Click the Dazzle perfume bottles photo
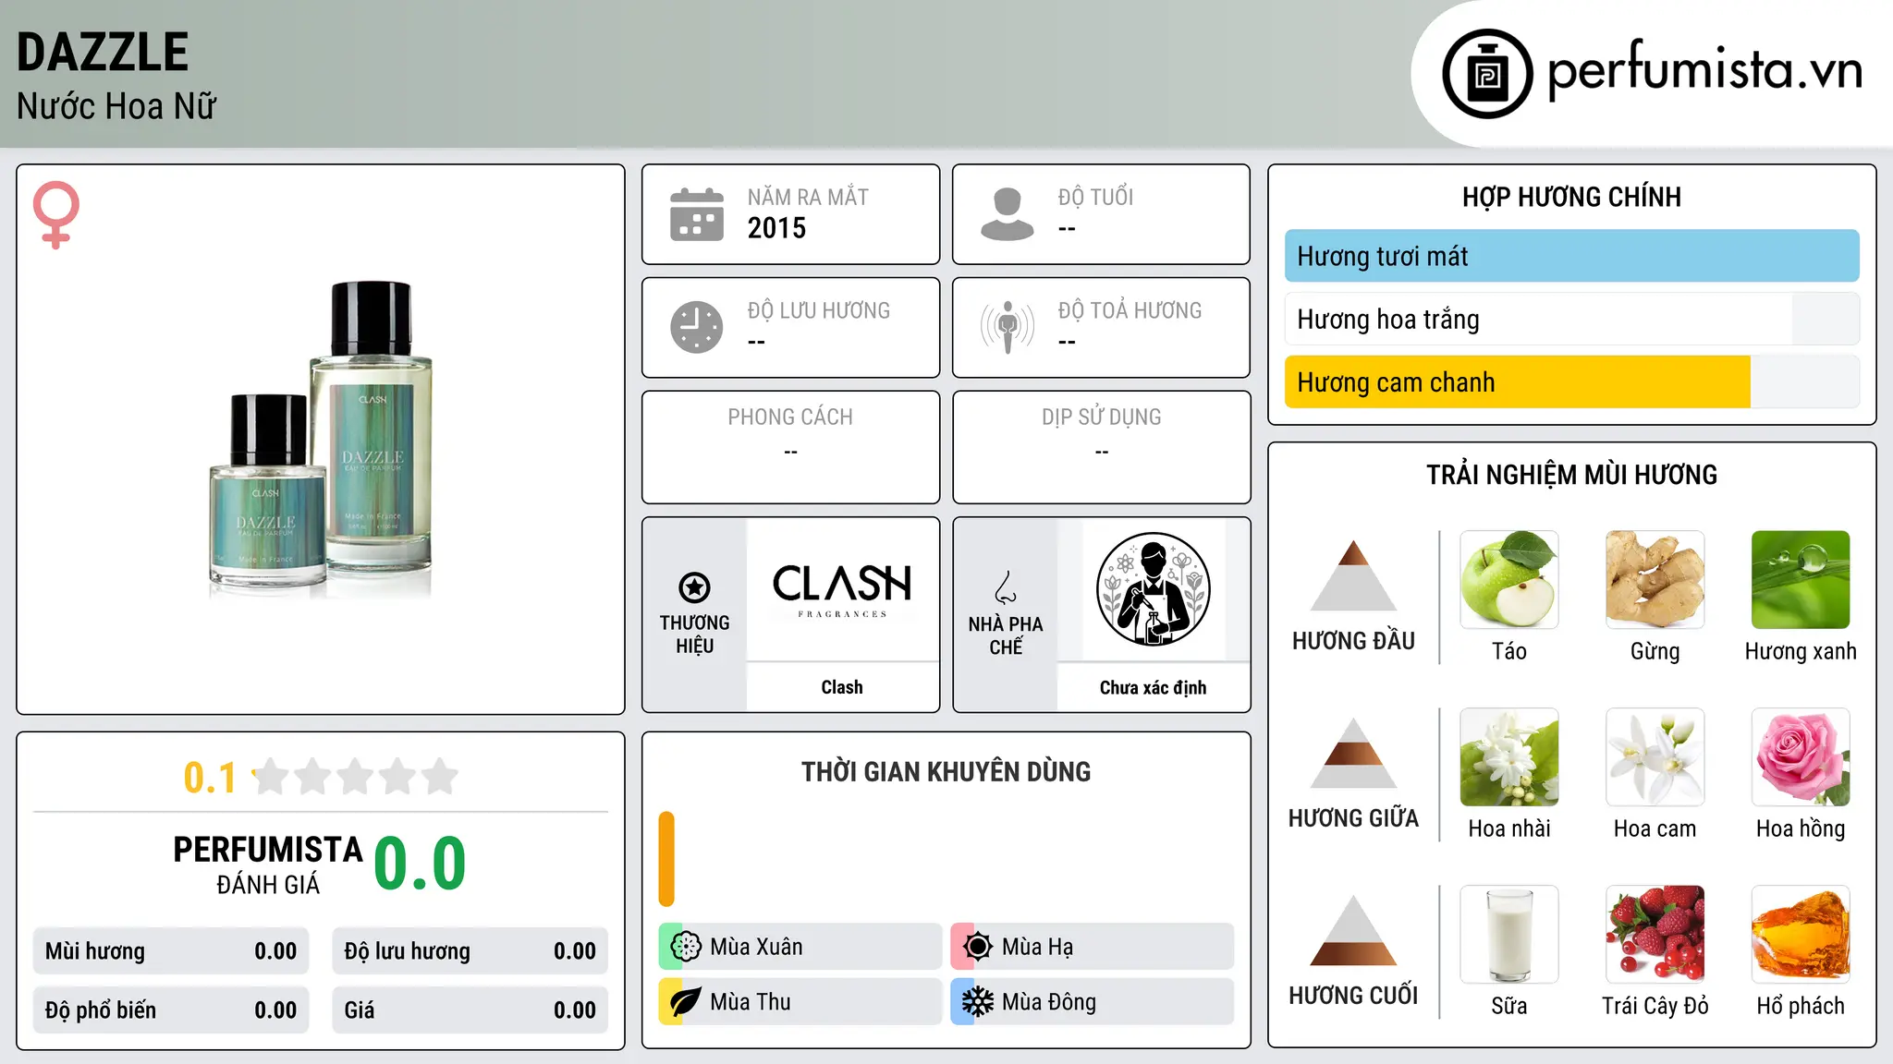1893x1064 pixels. tap(321, 439)
